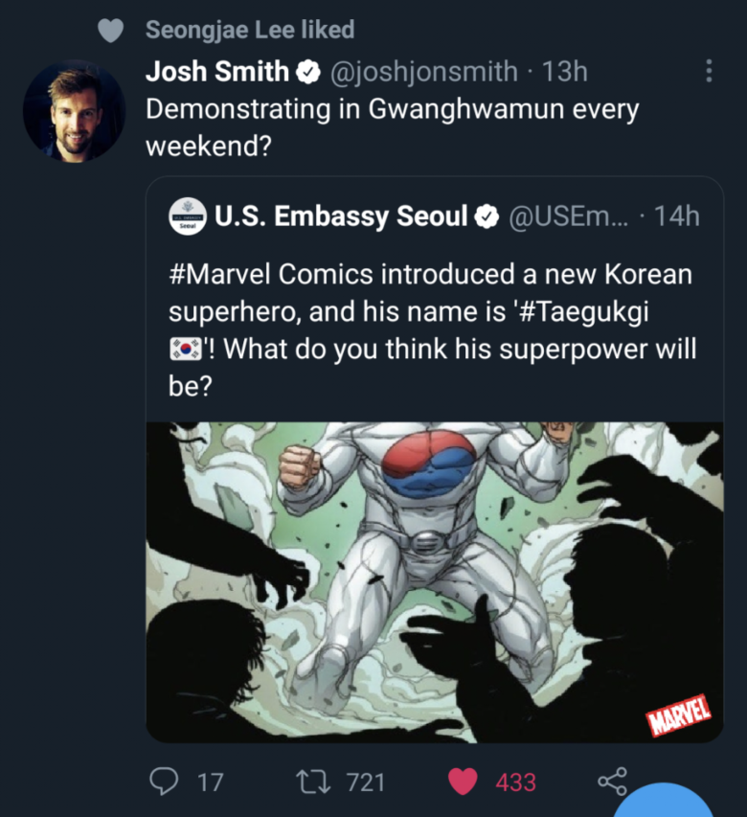Open the share icon
This screenshot has height=817, width=747.
point(613,782)
